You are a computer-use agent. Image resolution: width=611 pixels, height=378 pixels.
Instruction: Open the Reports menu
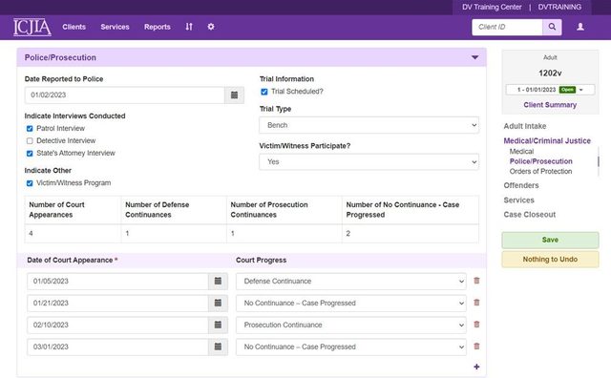click(157, 27)
